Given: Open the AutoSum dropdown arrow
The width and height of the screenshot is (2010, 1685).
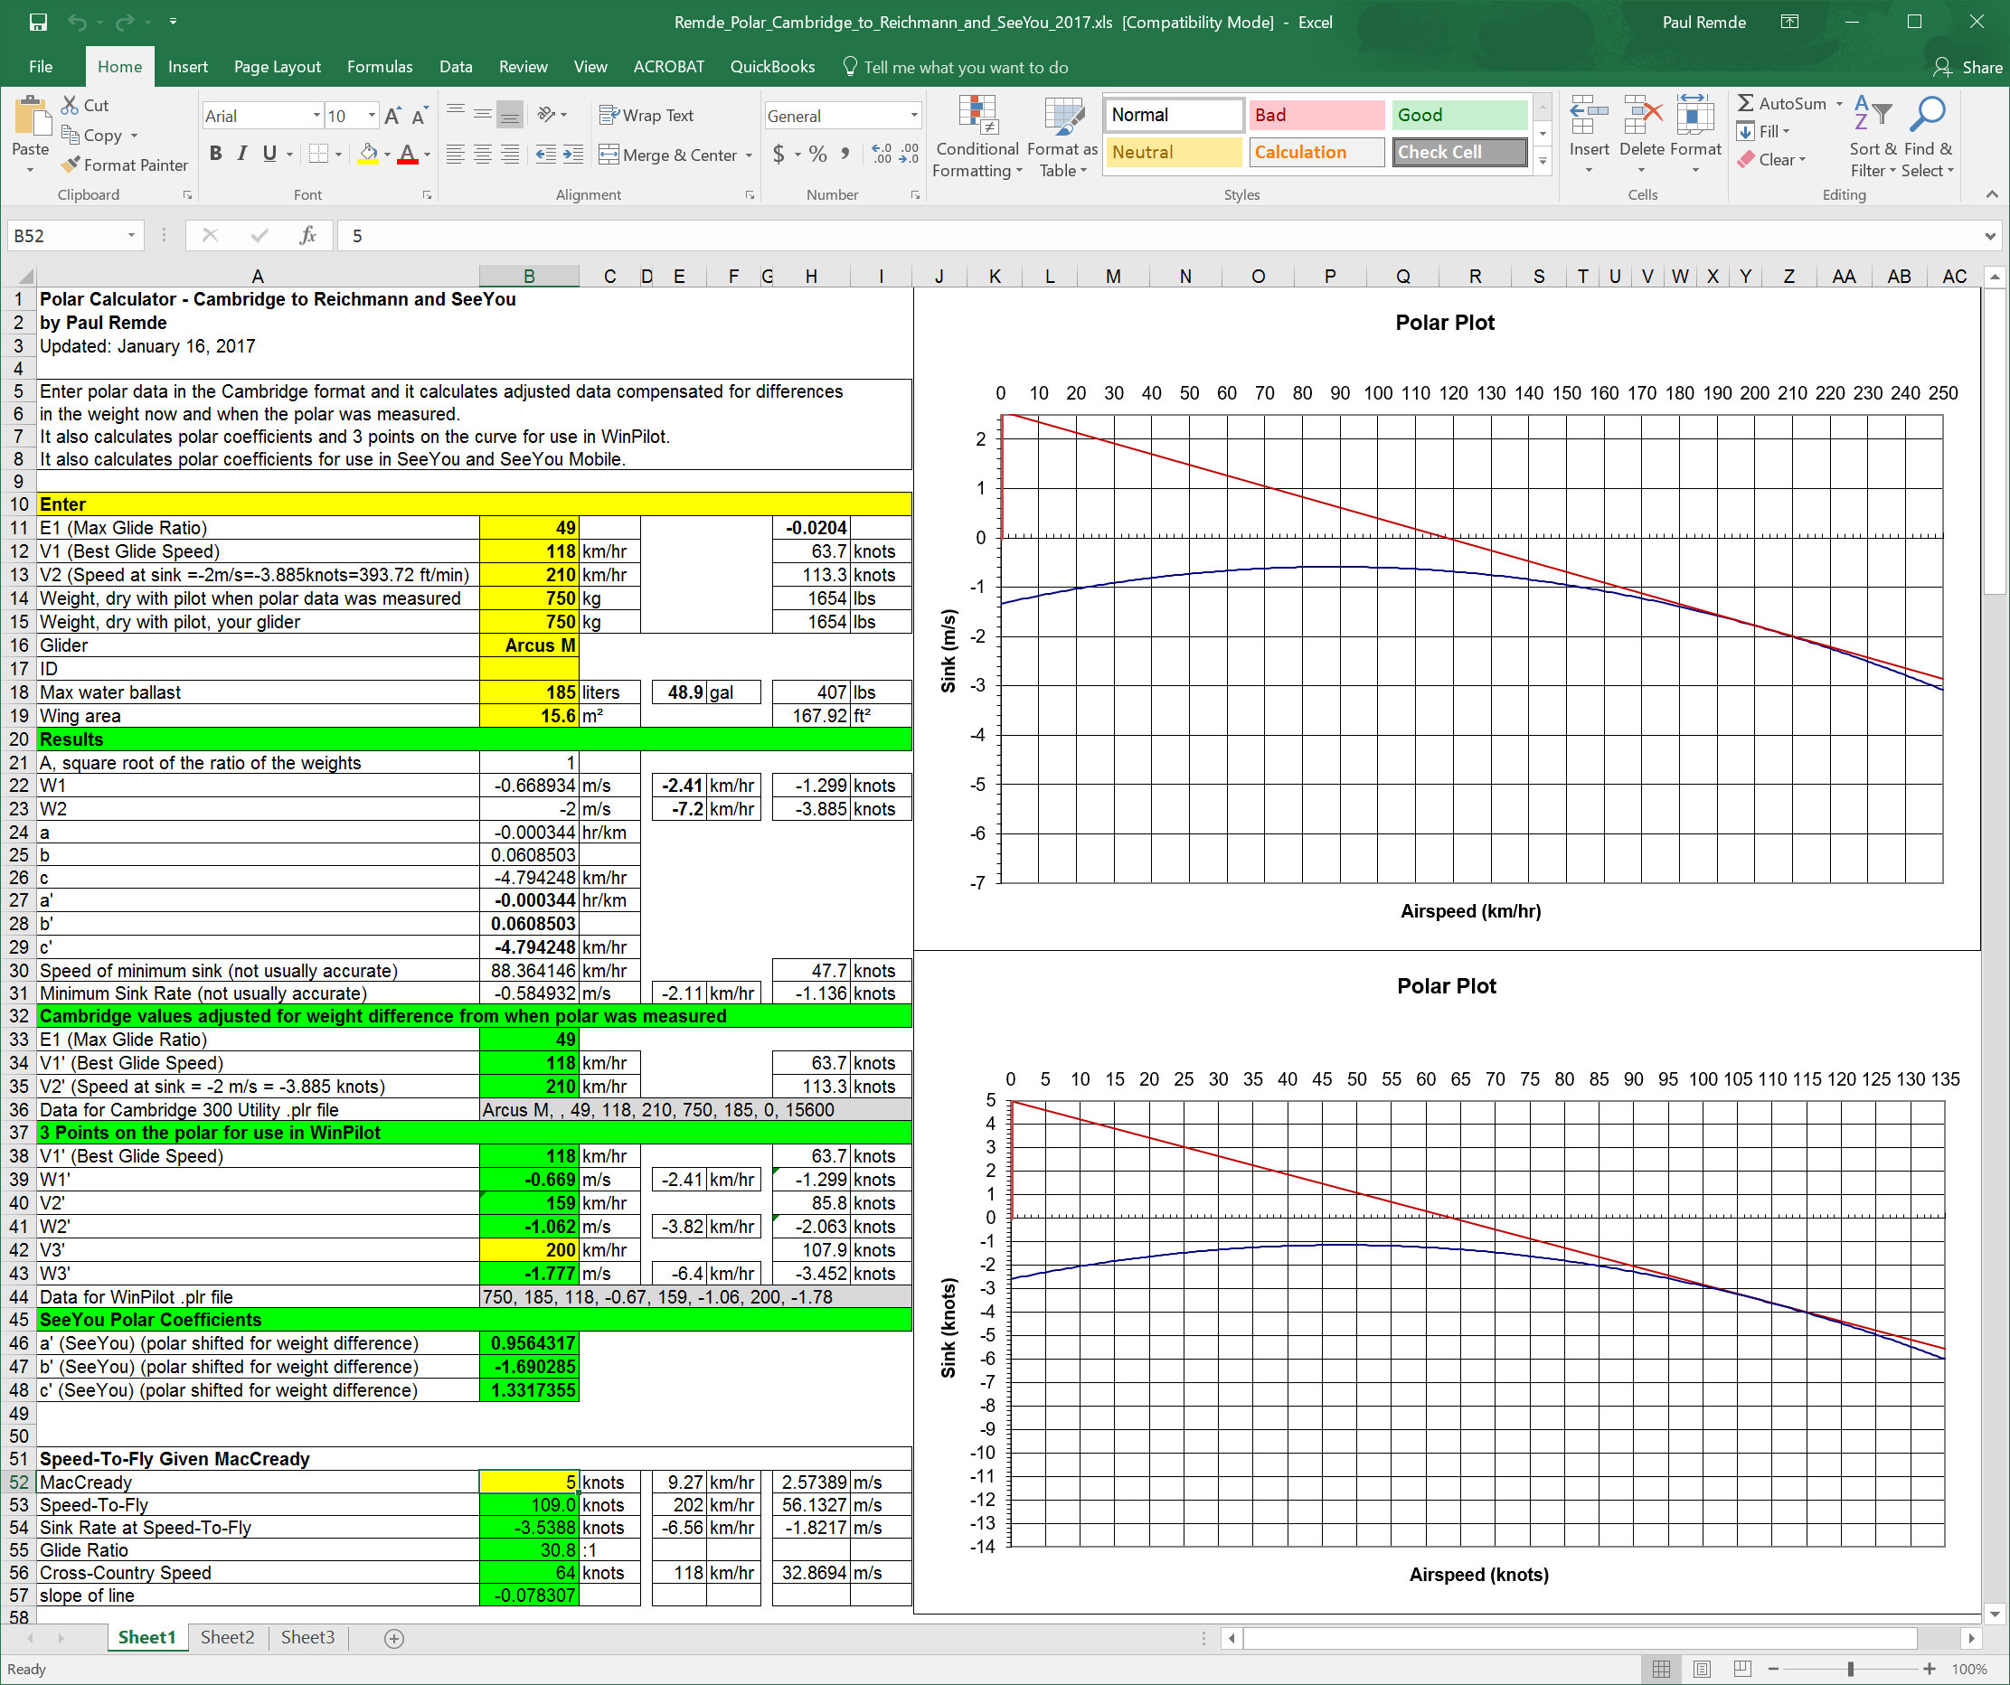Looking at the screenshot, I should pos(1839,103).
